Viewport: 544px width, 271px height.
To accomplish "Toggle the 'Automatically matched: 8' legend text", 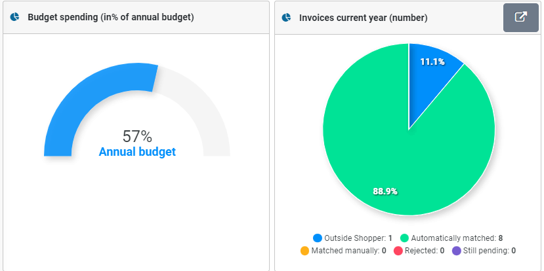I will point(457,238).
